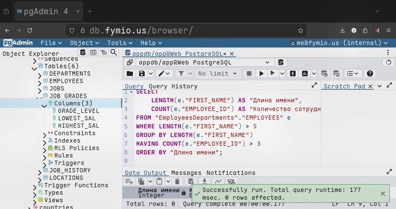Open the Tools menu
Image resolution: width=396 pixels, height=209 pixels.
tap(120, 43)
